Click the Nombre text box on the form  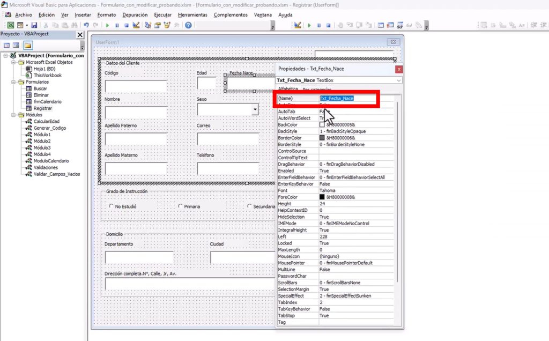tap(136, 112)
